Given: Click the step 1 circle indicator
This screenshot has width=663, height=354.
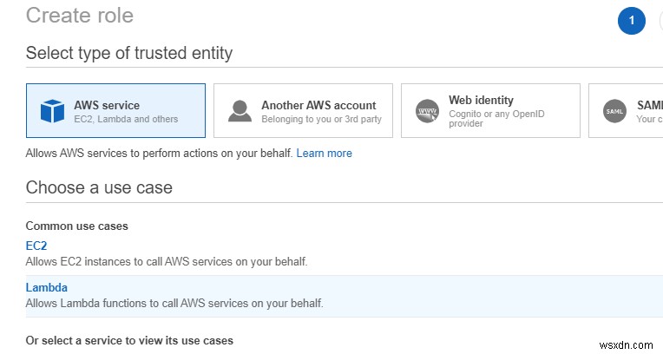Looking at the screenshot, I should pos(631,20).
